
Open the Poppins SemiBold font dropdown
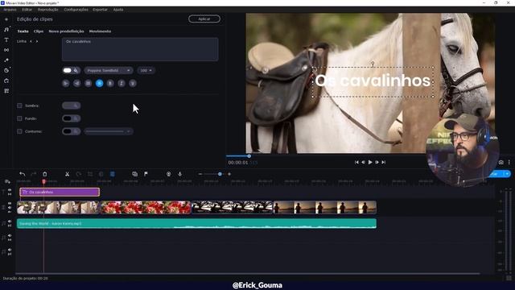[x=109, y=70]
